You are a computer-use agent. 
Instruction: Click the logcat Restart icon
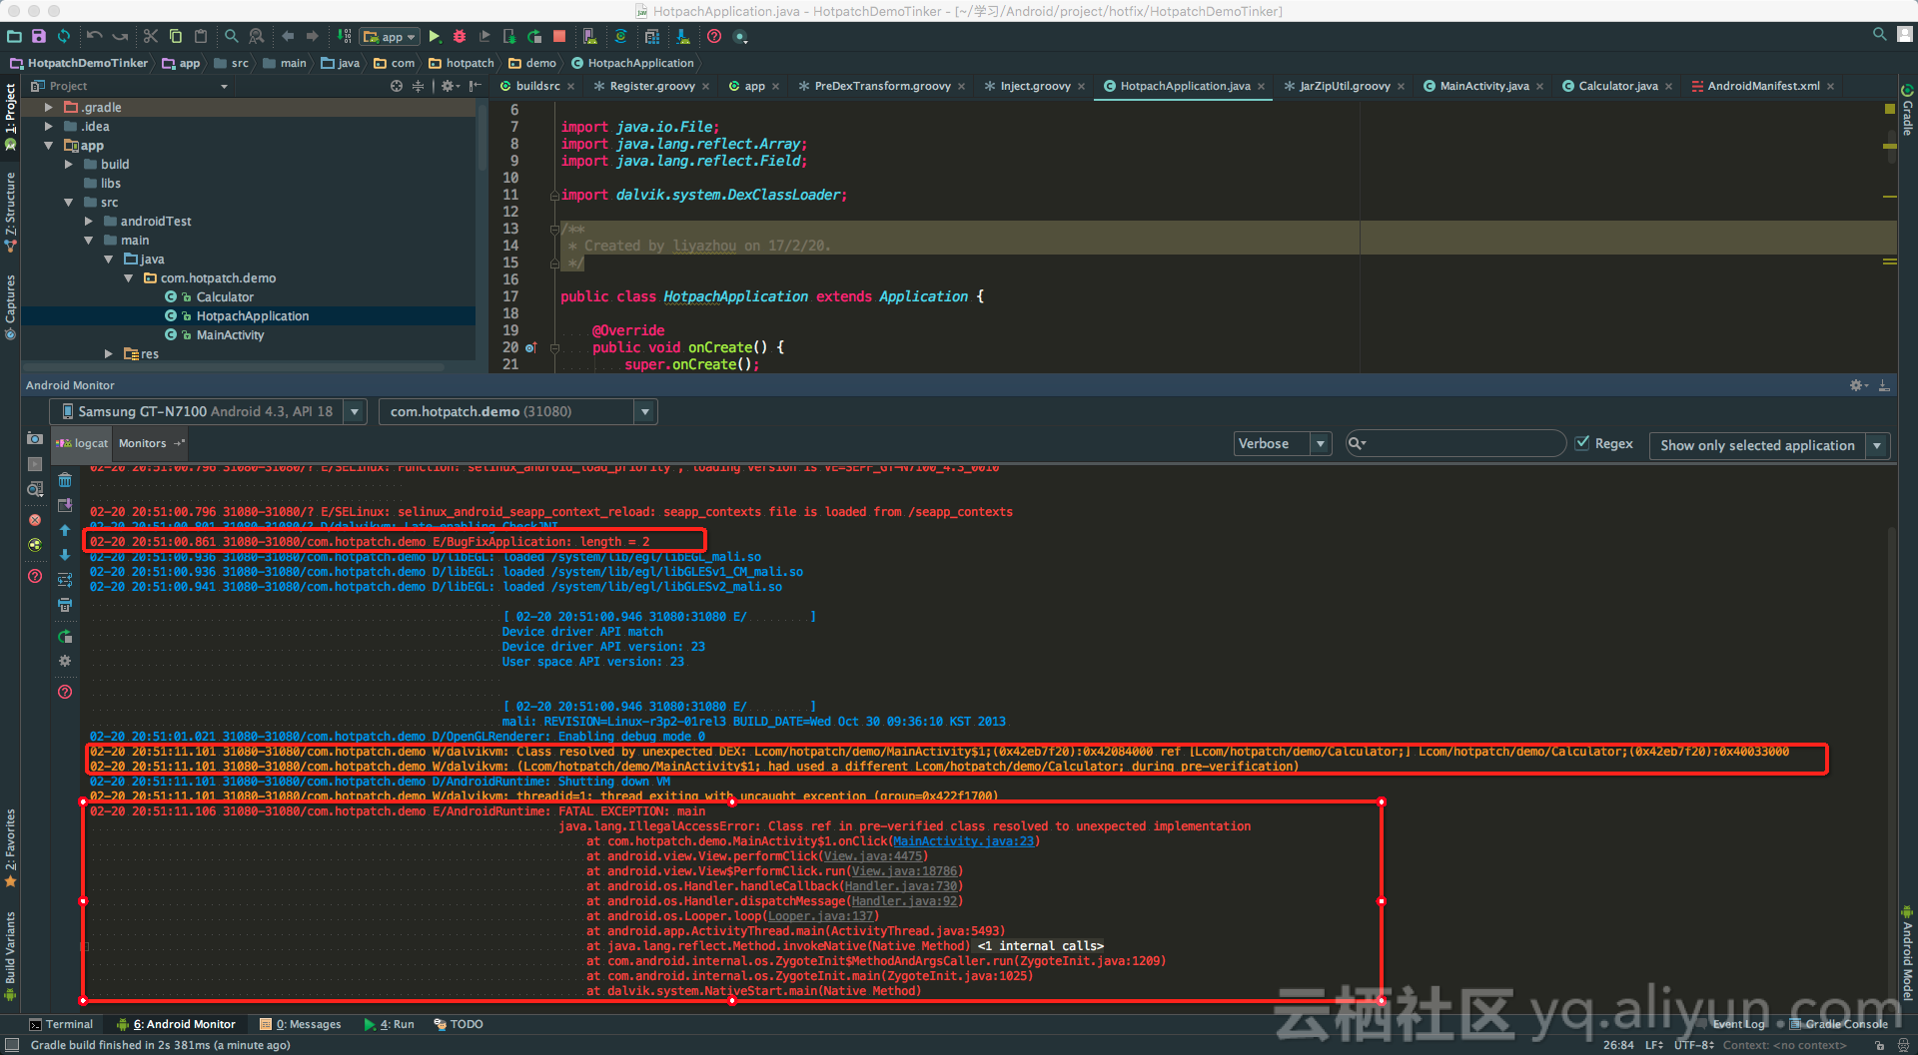coord(65,637)
